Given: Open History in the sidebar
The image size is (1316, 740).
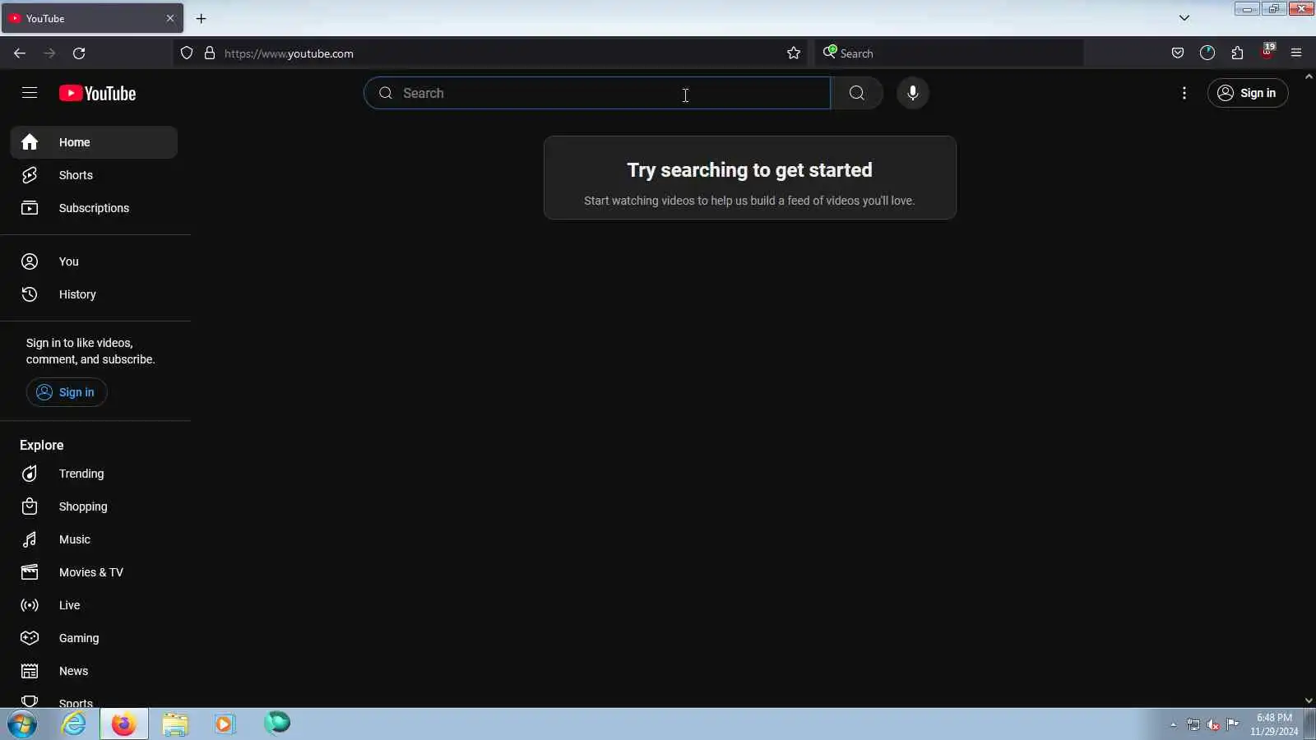Looking at the screenshot, I should pos(94,294).
